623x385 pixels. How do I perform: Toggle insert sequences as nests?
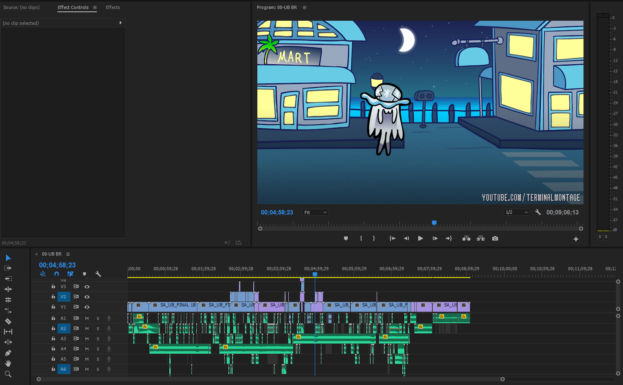coord(43,274)
